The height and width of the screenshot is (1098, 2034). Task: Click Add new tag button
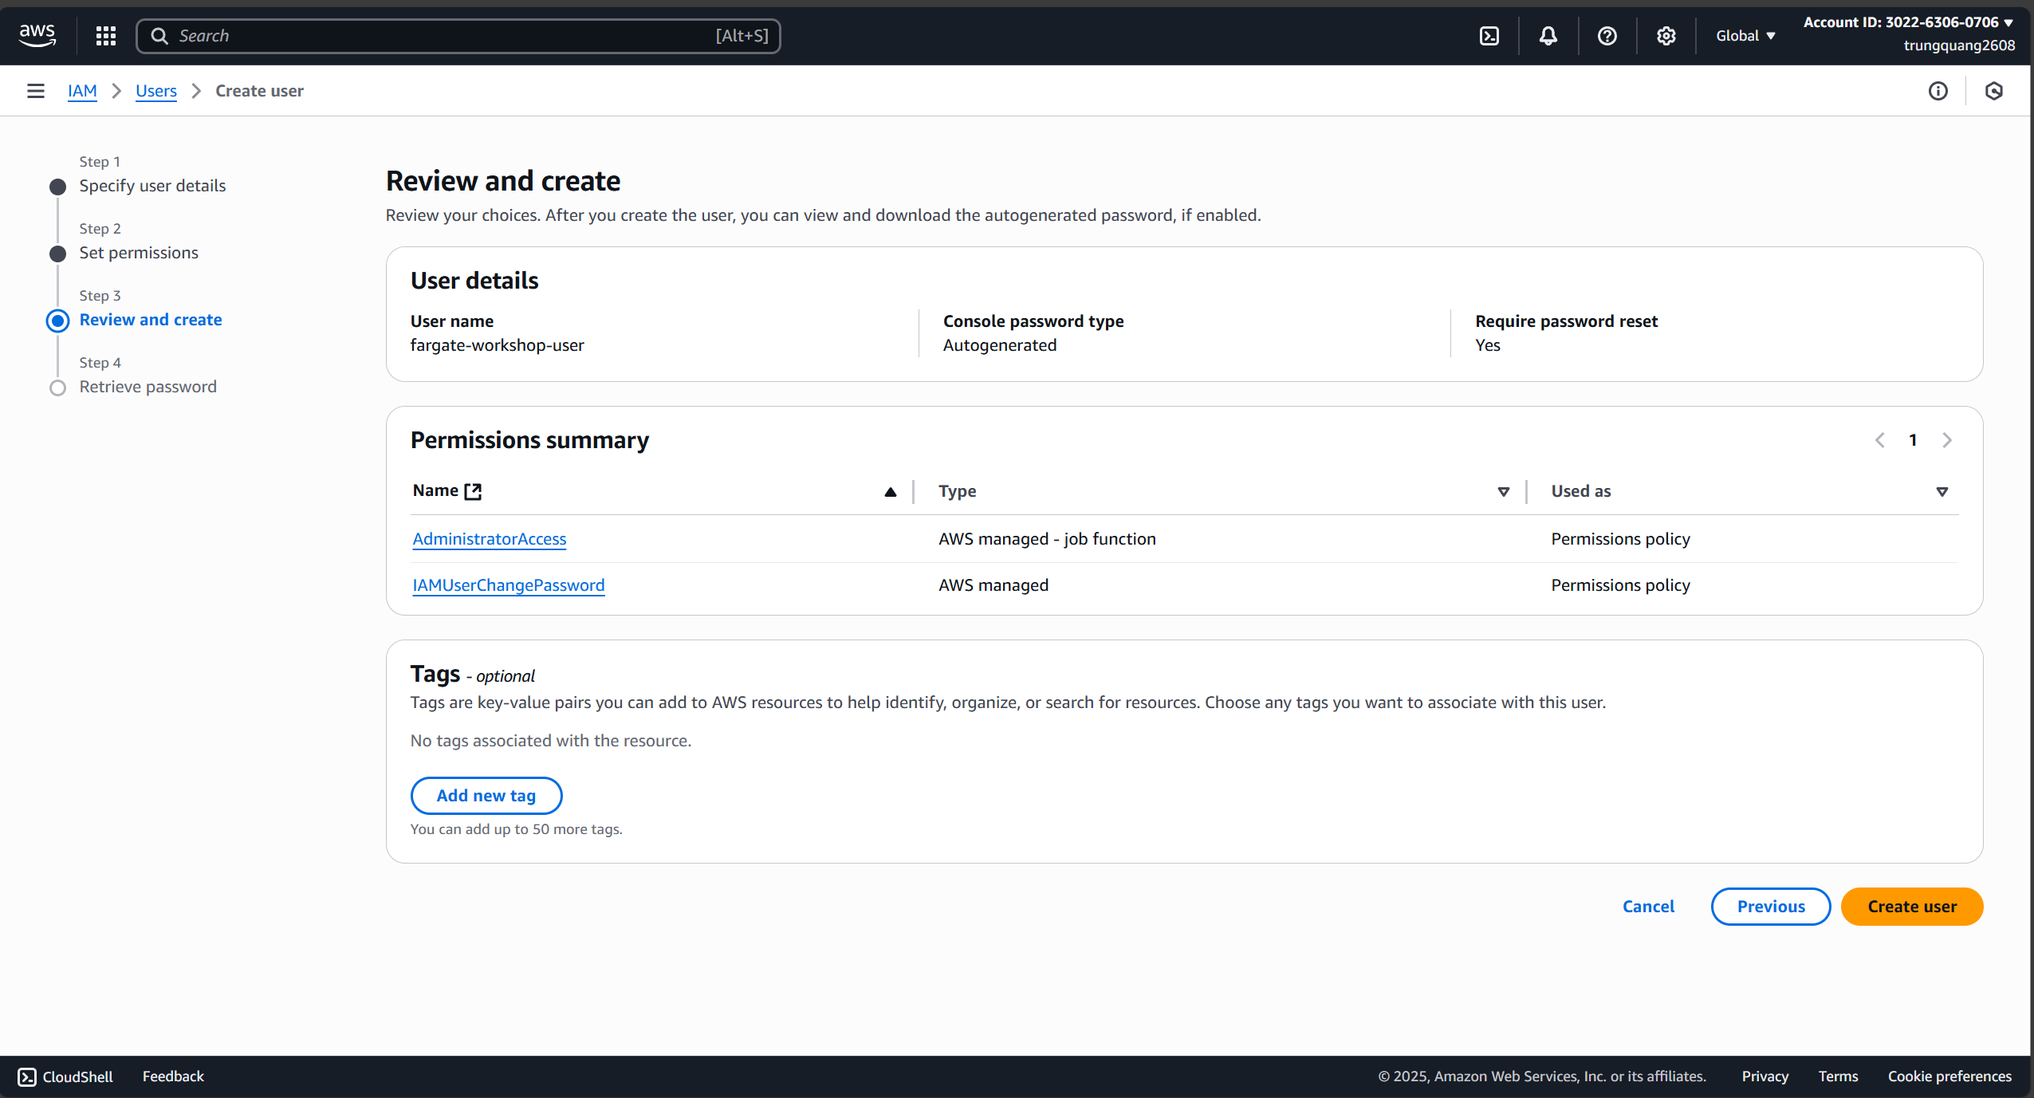point(486,796)
